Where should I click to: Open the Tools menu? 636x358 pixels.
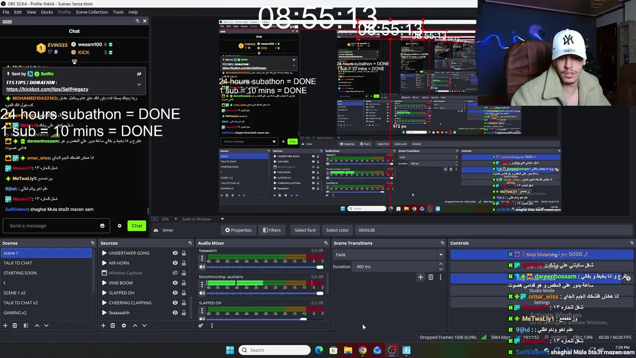coord(118,12)
